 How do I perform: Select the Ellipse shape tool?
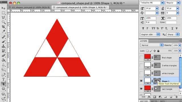(3, 89)
